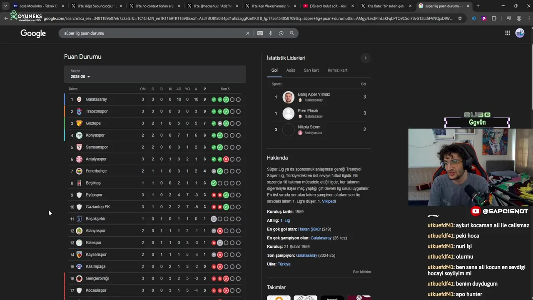Image resolution: width=533 pixels, height=300 pixels.
Task: Click the address bar URL
Action: (248, 18)
